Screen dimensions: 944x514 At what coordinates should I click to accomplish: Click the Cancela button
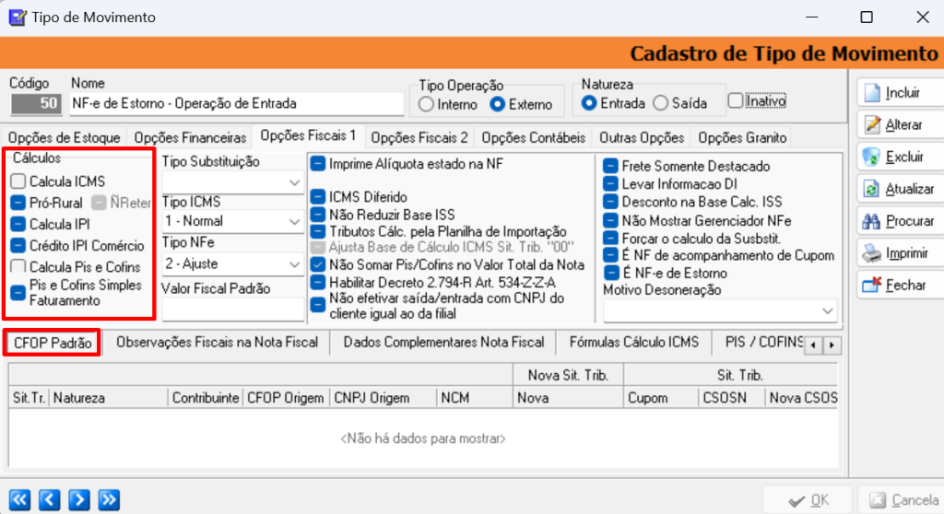(903, 500)
